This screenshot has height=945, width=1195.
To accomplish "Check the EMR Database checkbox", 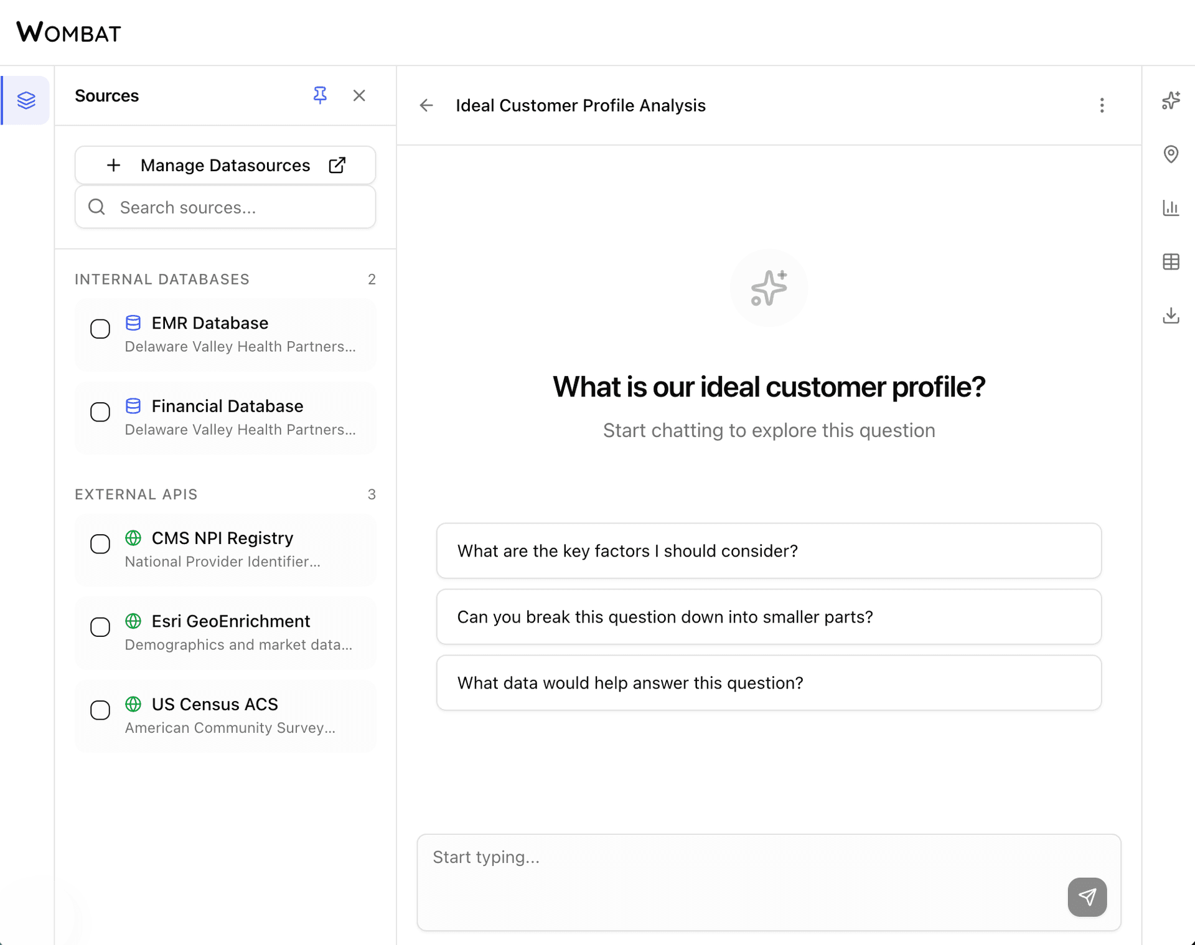I will 100,329.
